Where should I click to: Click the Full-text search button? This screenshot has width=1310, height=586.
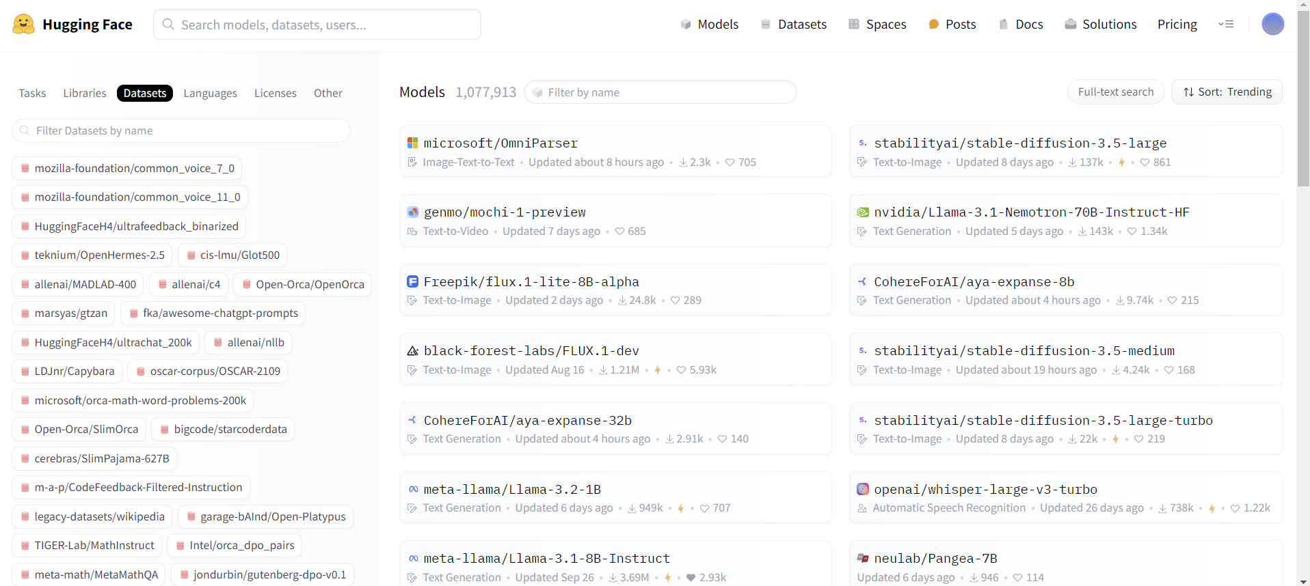[x=1116, y=92]
